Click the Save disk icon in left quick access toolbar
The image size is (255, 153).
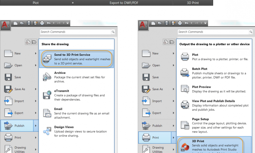(29, 23)
